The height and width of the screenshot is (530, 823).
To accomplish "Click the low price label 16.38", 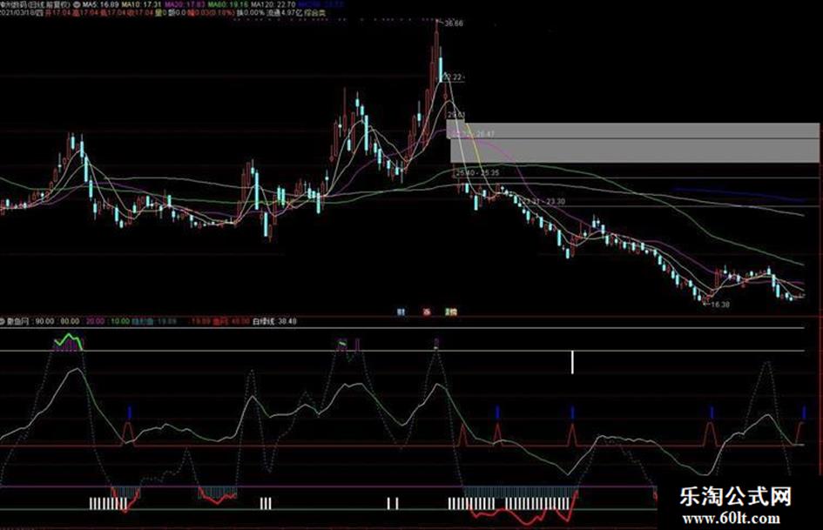I will tap(720, 305).
